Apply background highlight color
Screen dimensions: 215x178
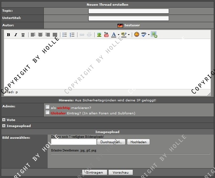[124, 35]
